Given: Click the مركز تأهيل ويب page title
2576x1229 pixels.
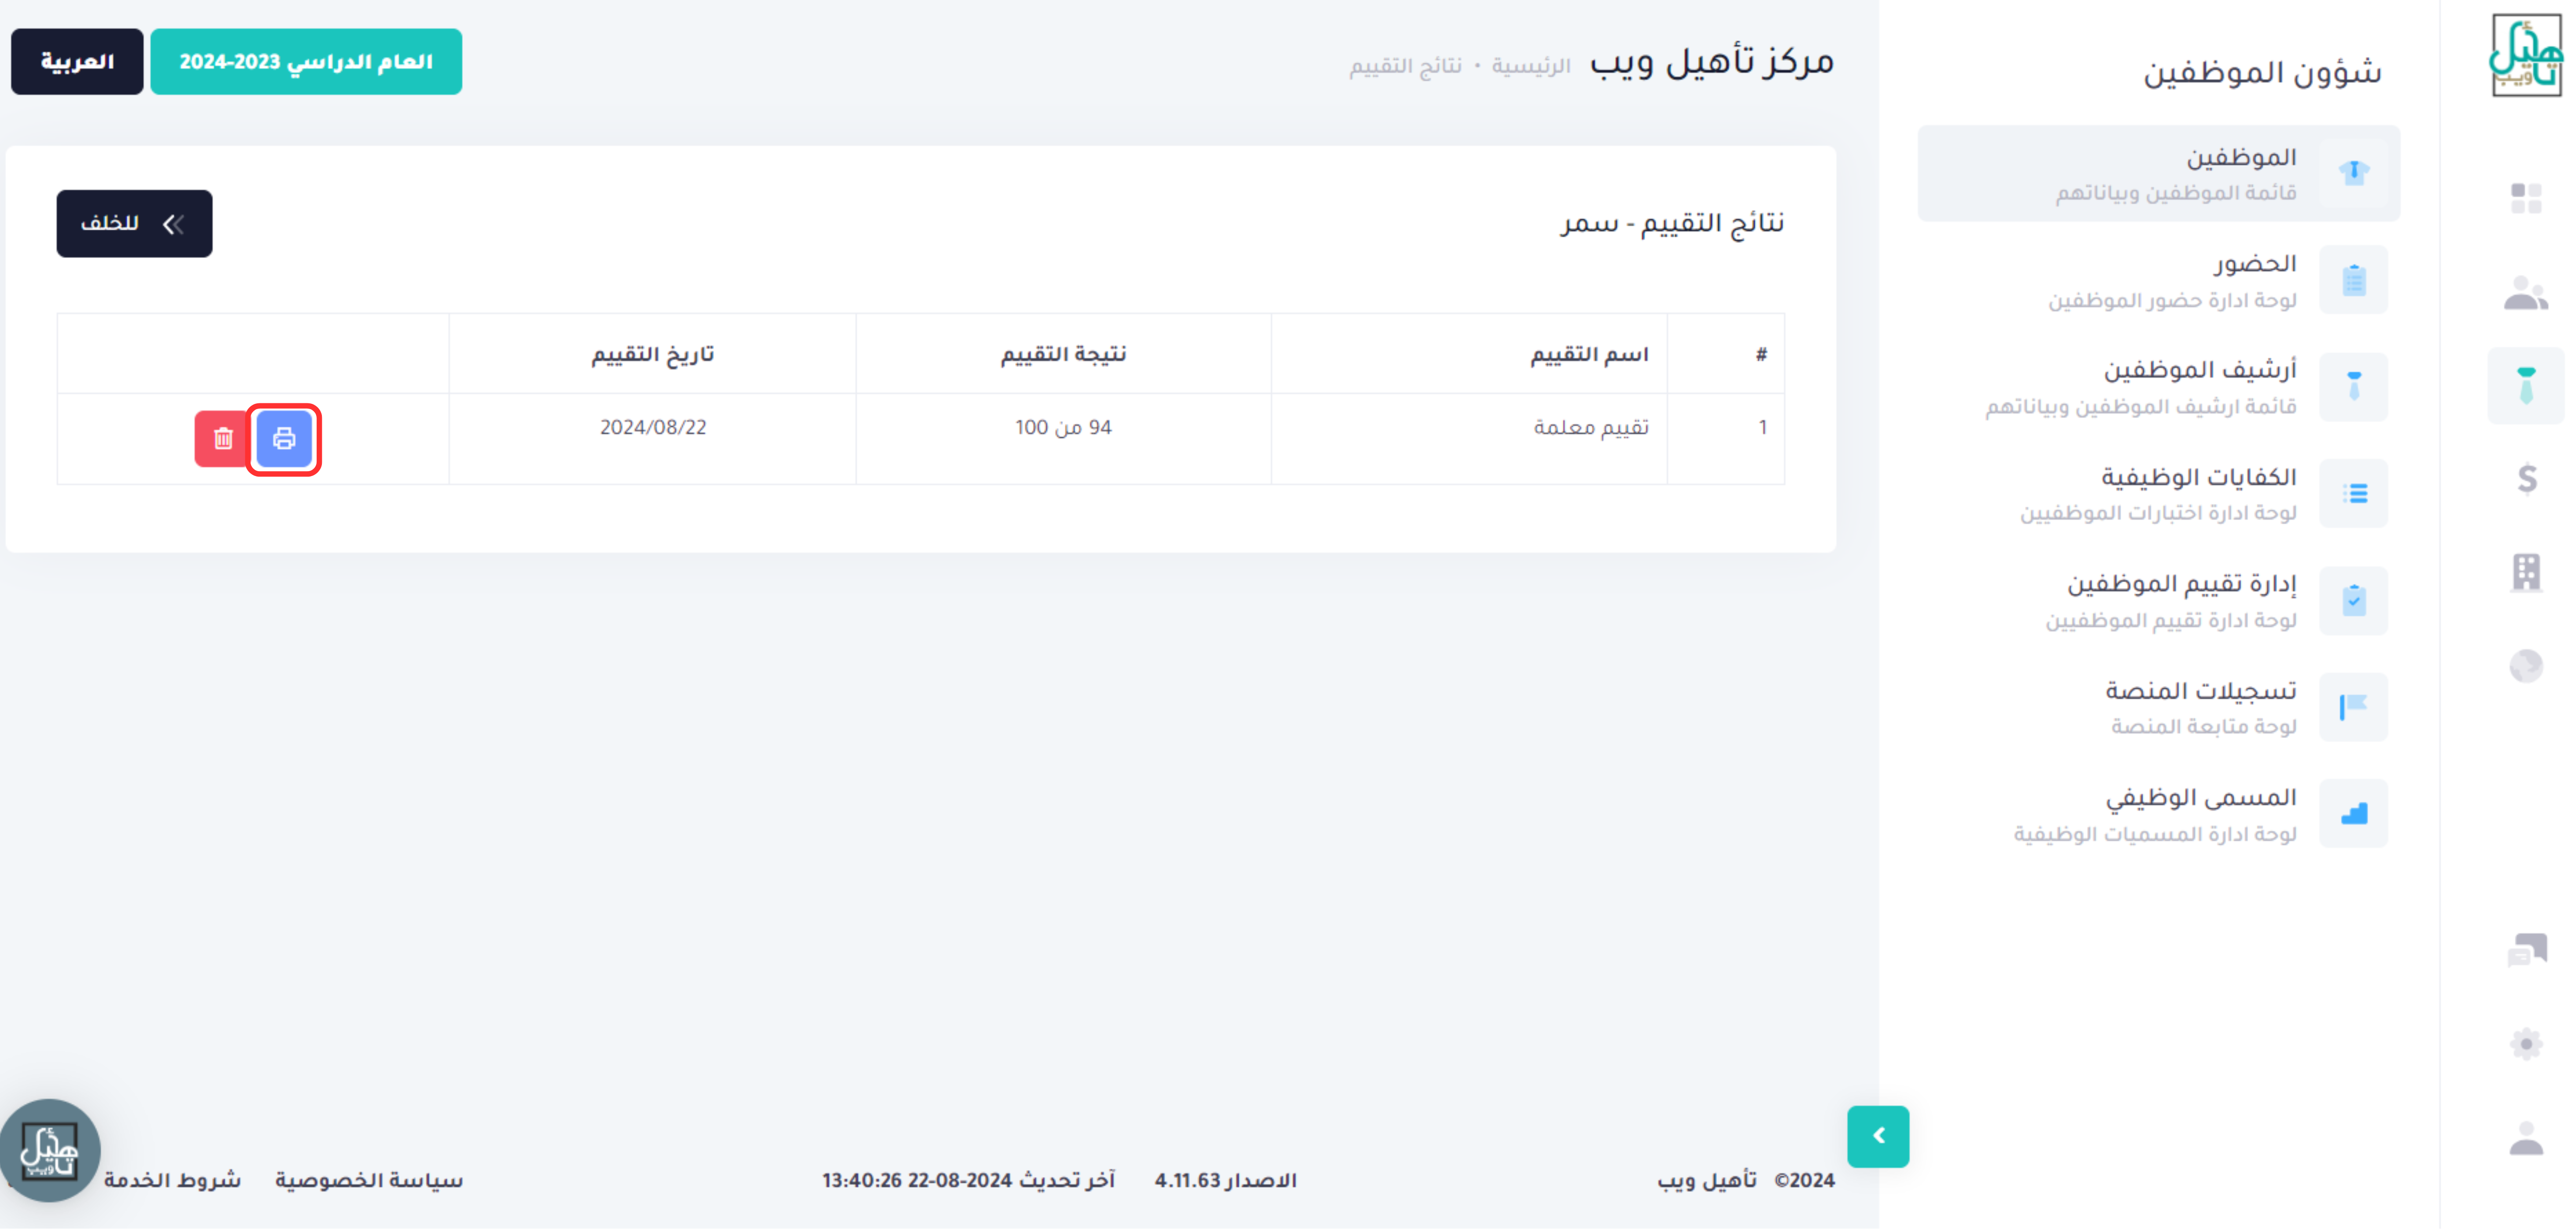Looking at the screenshot, I should click(x=1711, y=62).
